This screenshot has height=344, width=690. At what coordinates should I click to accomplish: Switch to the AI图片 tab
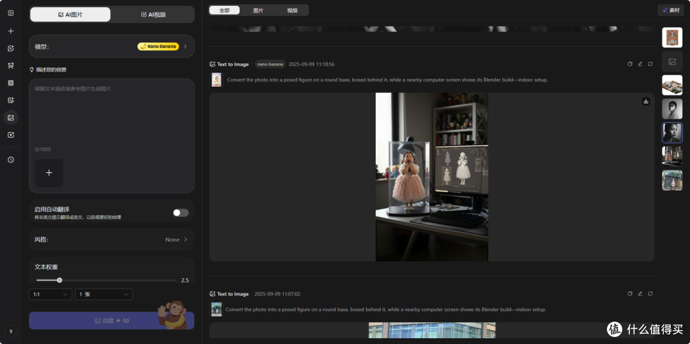pyautogui.click(x=70, y=15)
